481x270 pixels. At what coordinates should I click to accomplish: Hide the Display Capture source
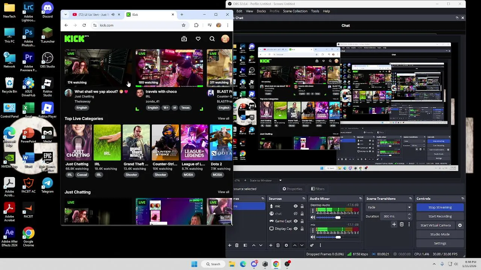pyautogui.click(x=295, y=229)
